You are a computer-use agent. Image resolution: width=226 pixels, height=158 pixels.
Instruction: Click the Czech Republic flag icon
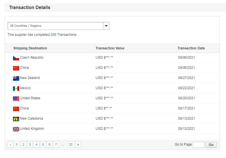16,58
